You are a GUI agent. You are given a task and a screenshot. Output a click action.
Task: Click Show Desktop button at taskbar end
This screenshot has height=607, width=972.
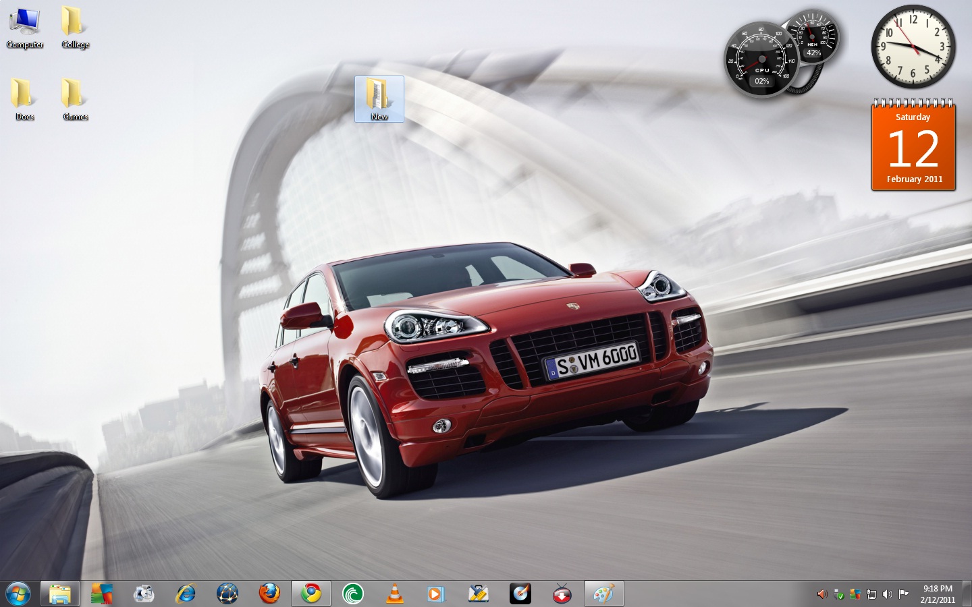coord(967,594)
